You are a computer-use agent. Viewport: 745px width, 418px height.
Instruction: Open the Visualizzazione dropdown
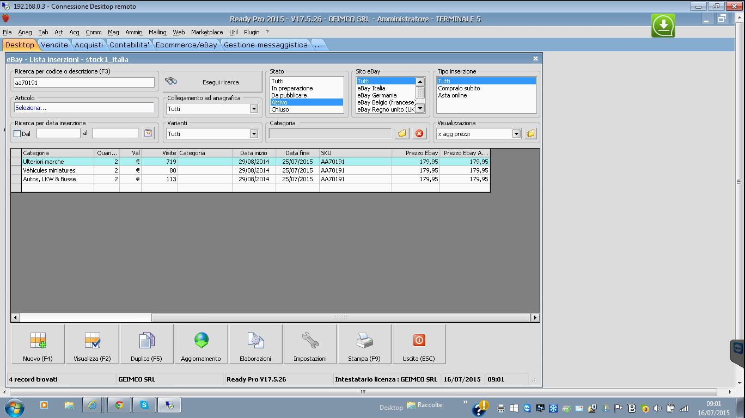[516, 134]
